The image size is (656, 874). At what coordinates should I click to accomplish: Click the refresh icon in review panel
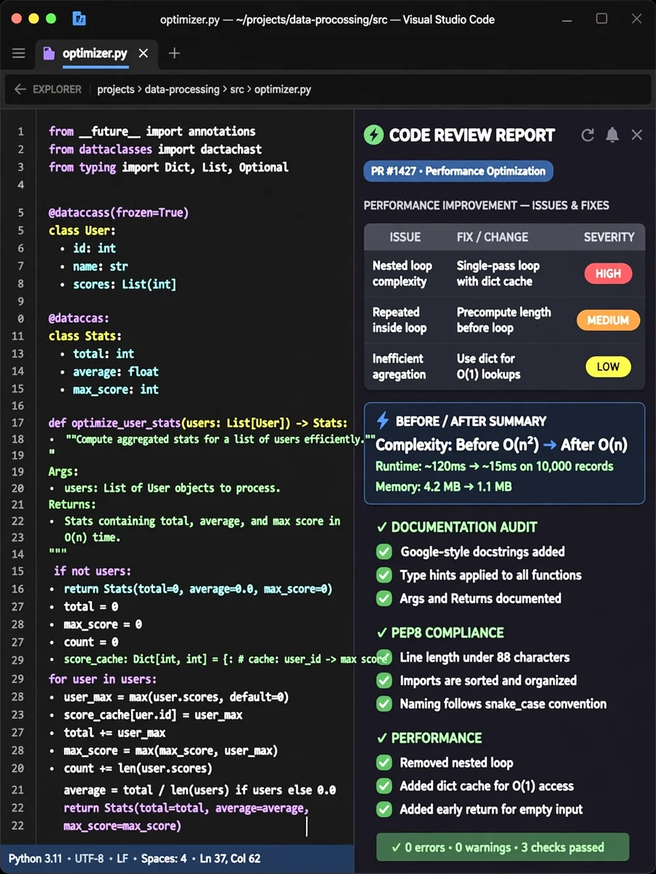pos(587,135)
